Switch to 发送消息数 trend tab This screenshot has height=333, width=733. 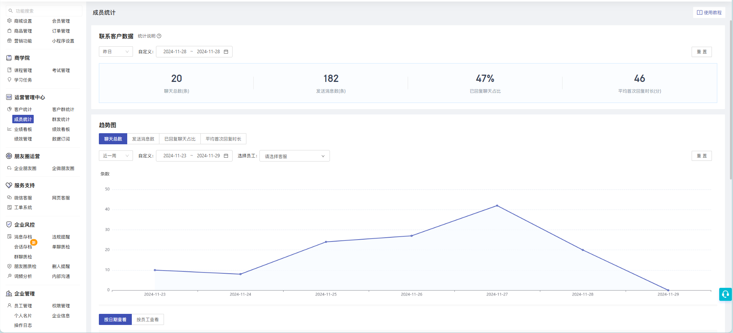pos(143,139)
